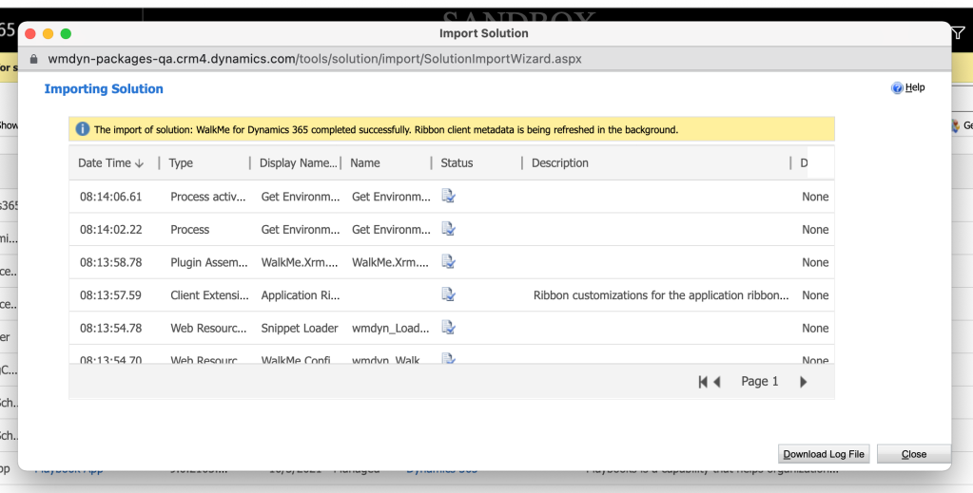Viewport: 973px width, 493px height.
Task: Go to previous page arrow
Action: coord(717,382)
